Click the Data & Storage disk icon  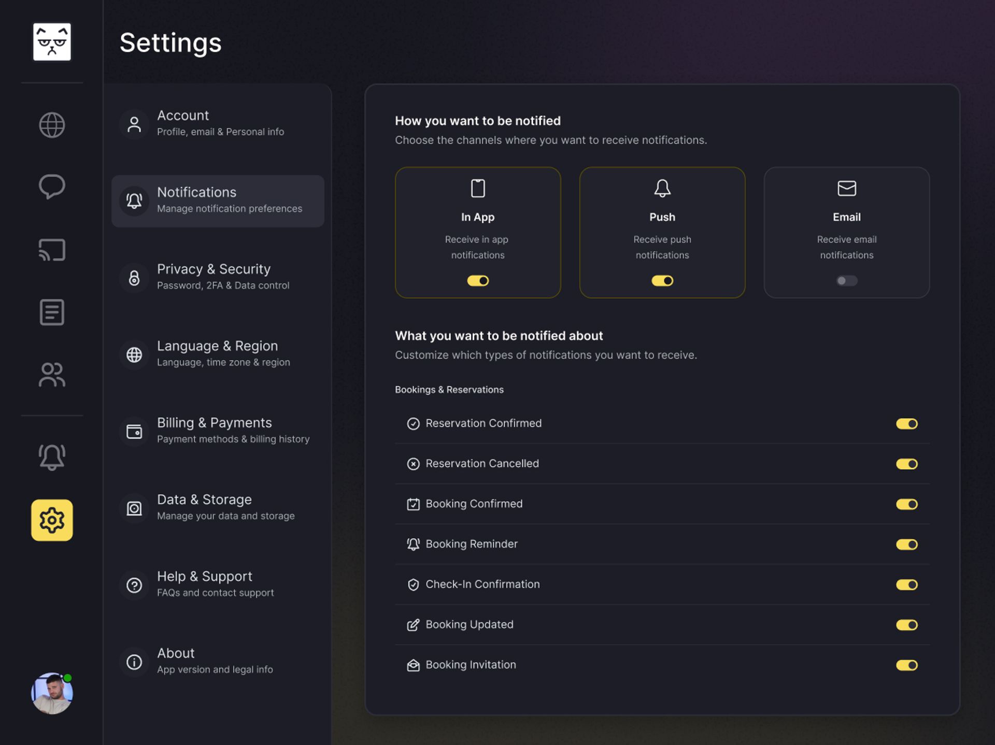(134, 508)
